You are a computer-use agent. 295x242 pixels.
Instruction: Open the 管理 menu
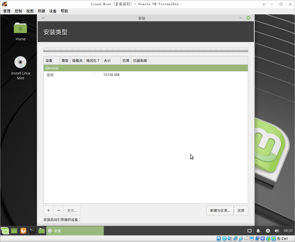pos(7,11)
